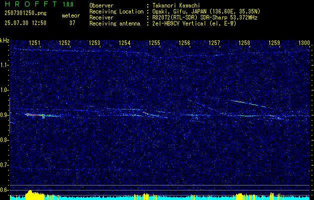
Task: Select the observer name Takanori Kawachi
Action: pyautogui.click(x=176, y=5)
